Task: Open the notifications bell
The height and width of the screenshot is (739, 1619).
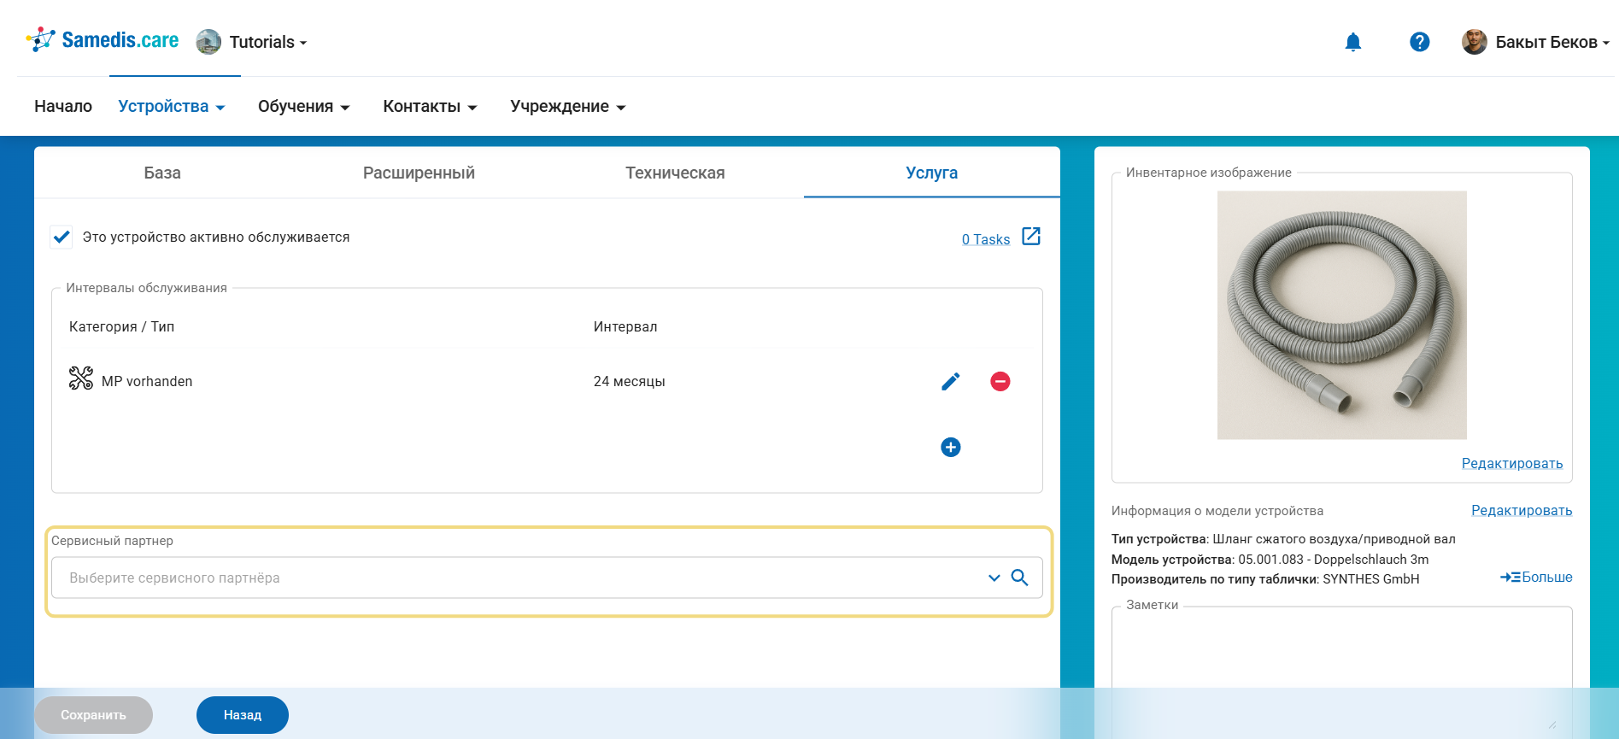Action: (x=1353, y=42)
